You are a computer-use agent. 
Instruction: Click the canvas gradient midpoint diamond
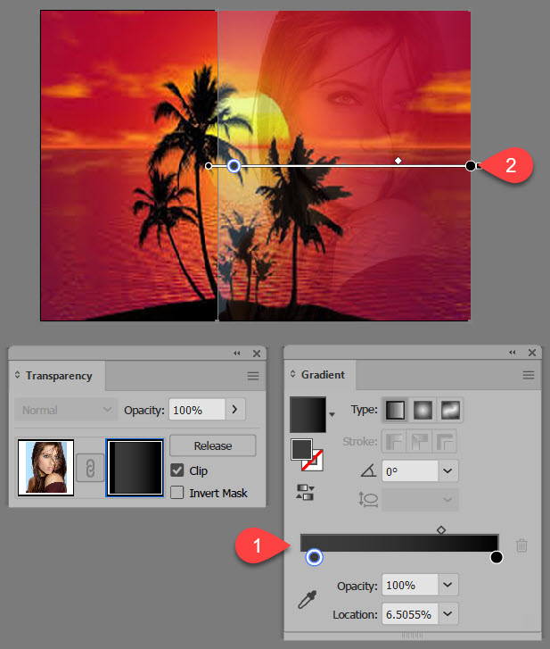[398, 160]
